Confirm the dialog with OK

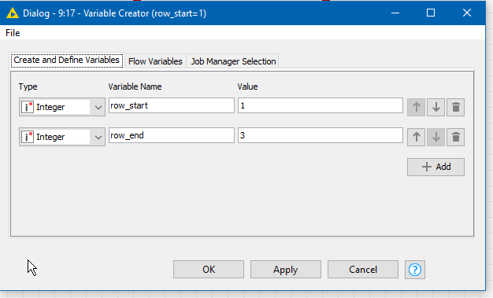pyautogui.click(x=209, y=270)
